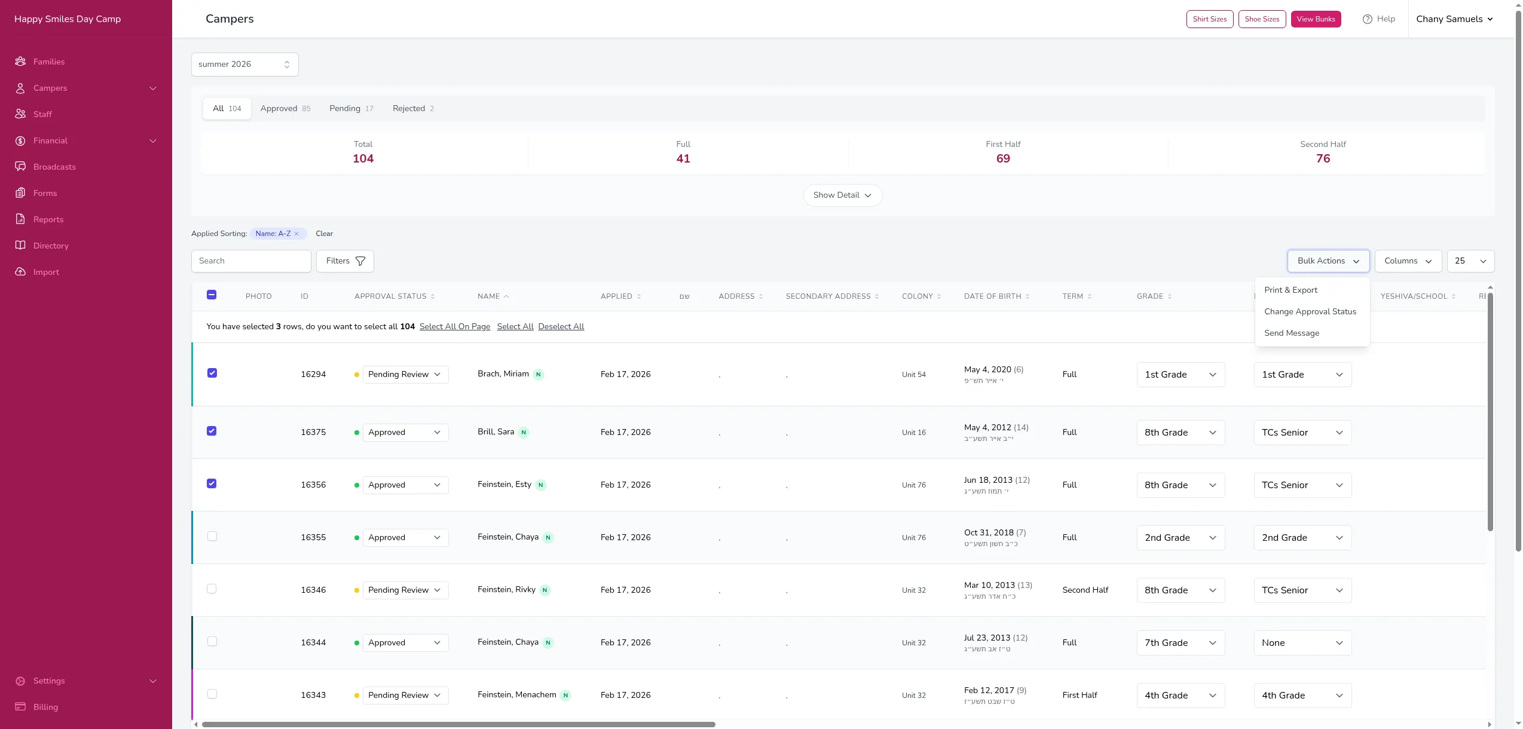Open Chany Samuels user menu
Viewport: 1523px width, 729px height.
point(1454,19)
